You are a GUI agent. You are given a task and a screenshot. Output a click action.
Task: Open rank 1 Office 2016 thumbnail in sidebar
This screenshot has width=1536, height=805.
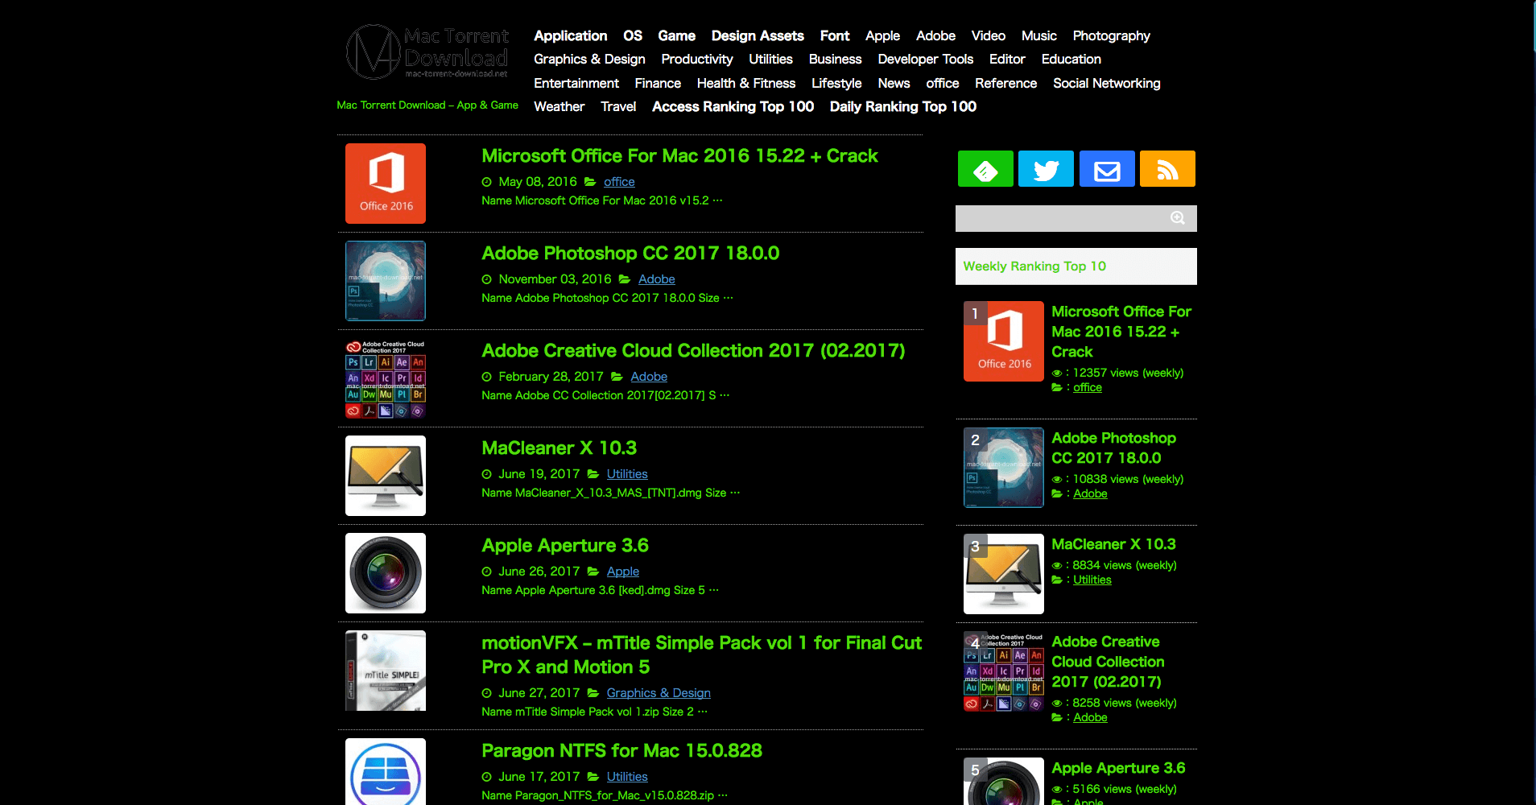[1004, 341]
